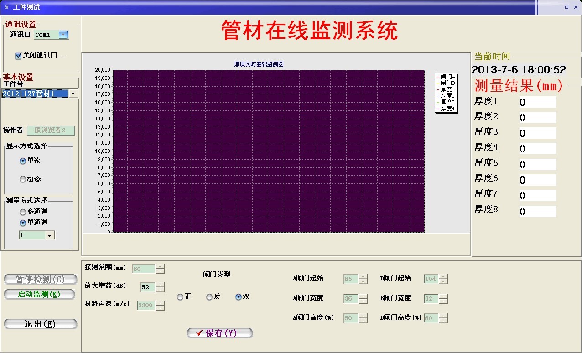Select the 反 gate type option
This screenshot has width=582, height=353.
[209, 297]
